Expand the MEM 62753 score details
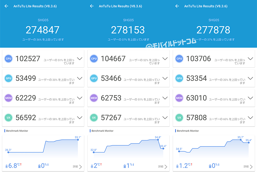Screen dimensions: 257x172 (165, 98)
